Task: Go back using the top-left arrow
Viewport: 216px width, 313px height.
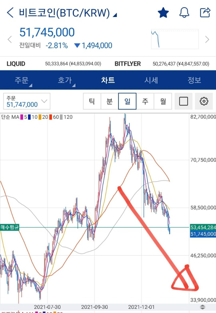Action: click(10, 13)
